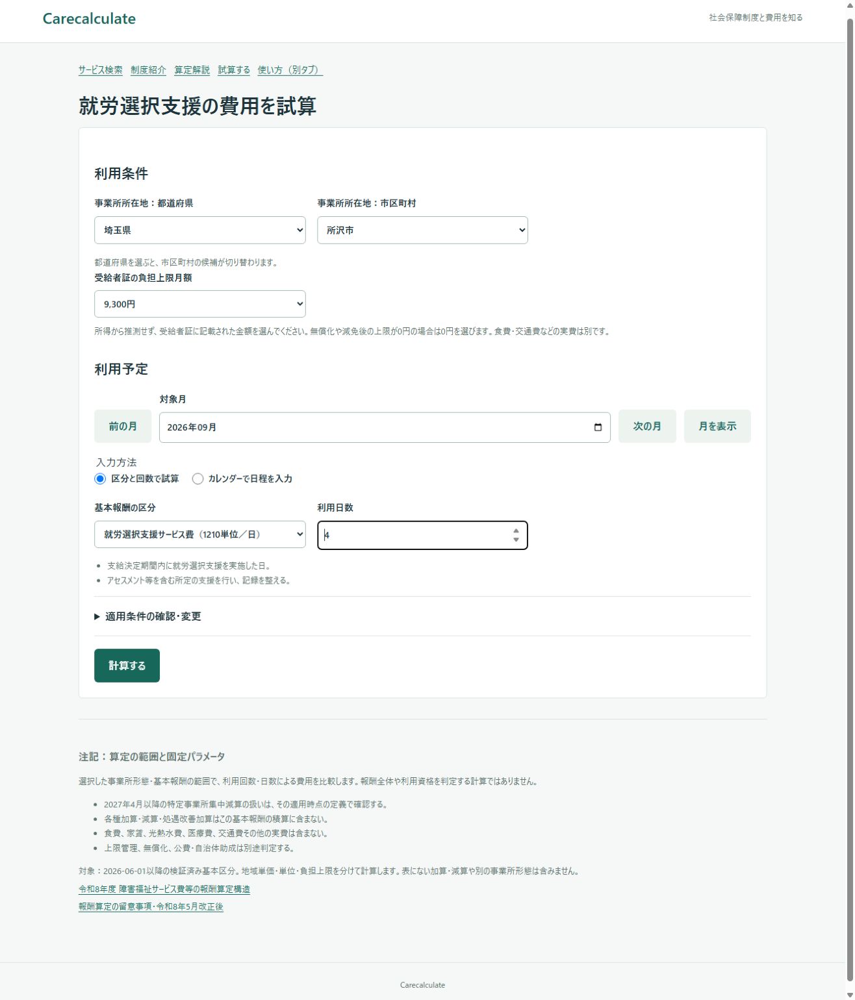This screenshot has height=1000, width=855.
Task: Open 報酬算定の留意事項・令和8年5月改正後 link
Action: pos(151,906)
